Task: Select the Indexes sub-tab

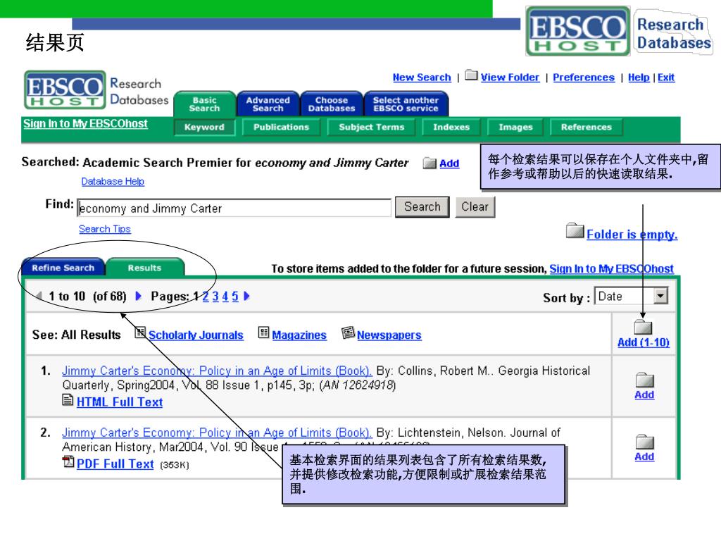Action: (x=451, y=127)
